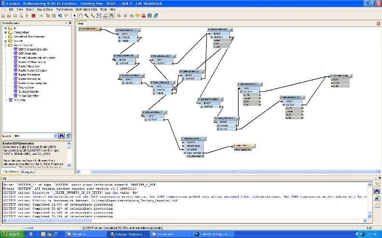
Task: Click the last blue icon in top toolbar
Action: pos(156,16)
